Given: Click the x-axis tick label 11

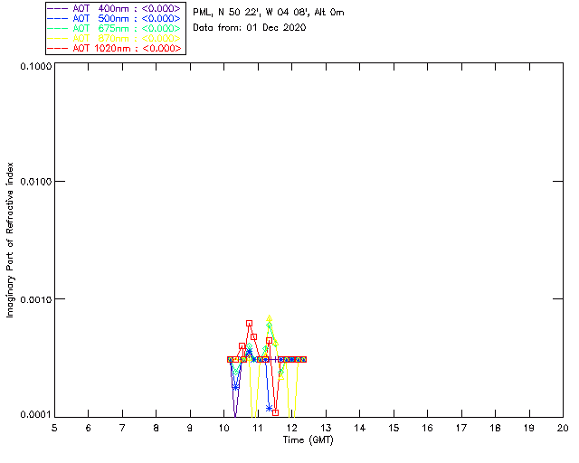Looking at the screenshot, I should pyautogui.click(x=257, y=428).
